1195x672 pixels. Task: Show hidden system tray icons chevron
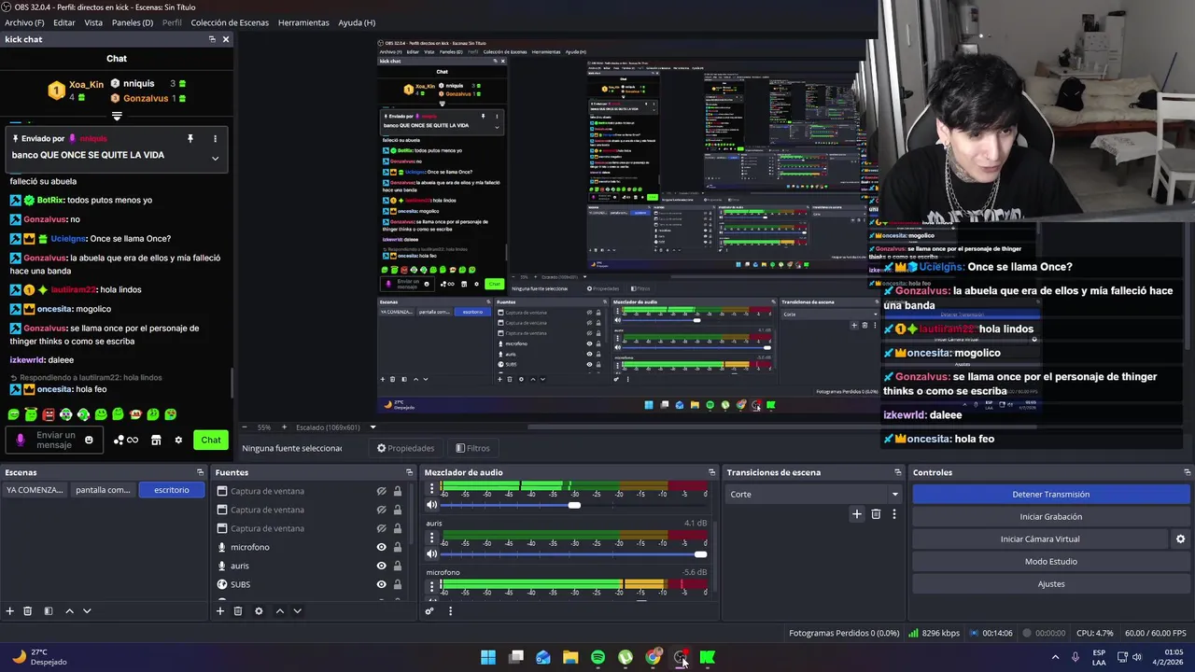click(1055, 657)
